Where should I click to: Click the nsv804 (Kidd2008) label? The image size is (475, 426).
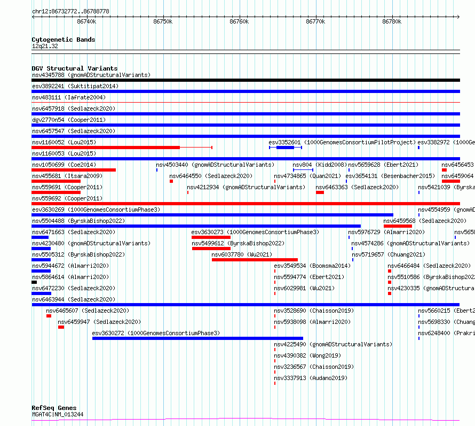tap(320, 165)
